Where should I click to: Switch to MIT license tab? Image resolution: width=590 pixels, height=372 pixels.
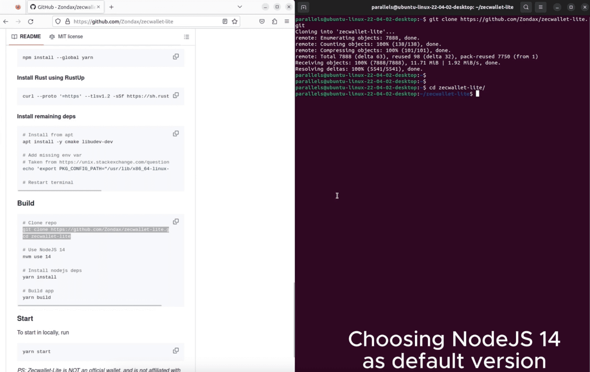click(66, 36)
